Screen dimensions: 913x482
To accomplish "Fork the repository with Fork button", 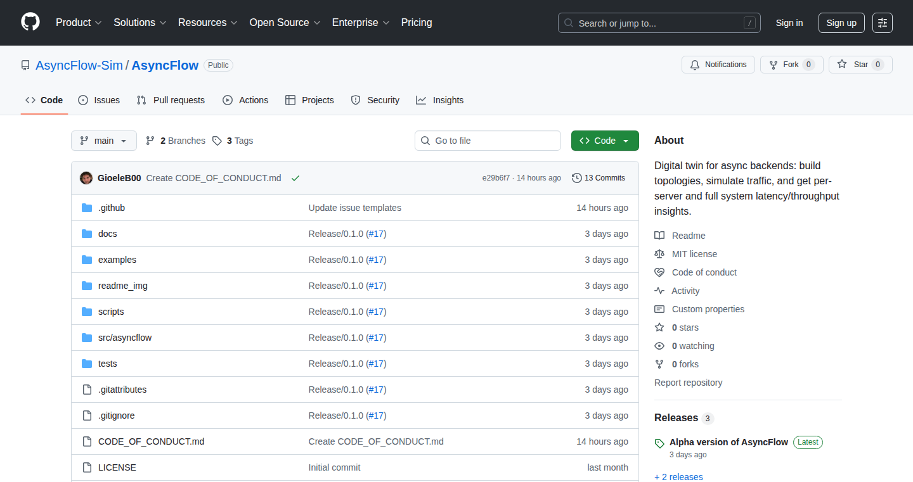I will pyautogui.click(x=792, y=65).
